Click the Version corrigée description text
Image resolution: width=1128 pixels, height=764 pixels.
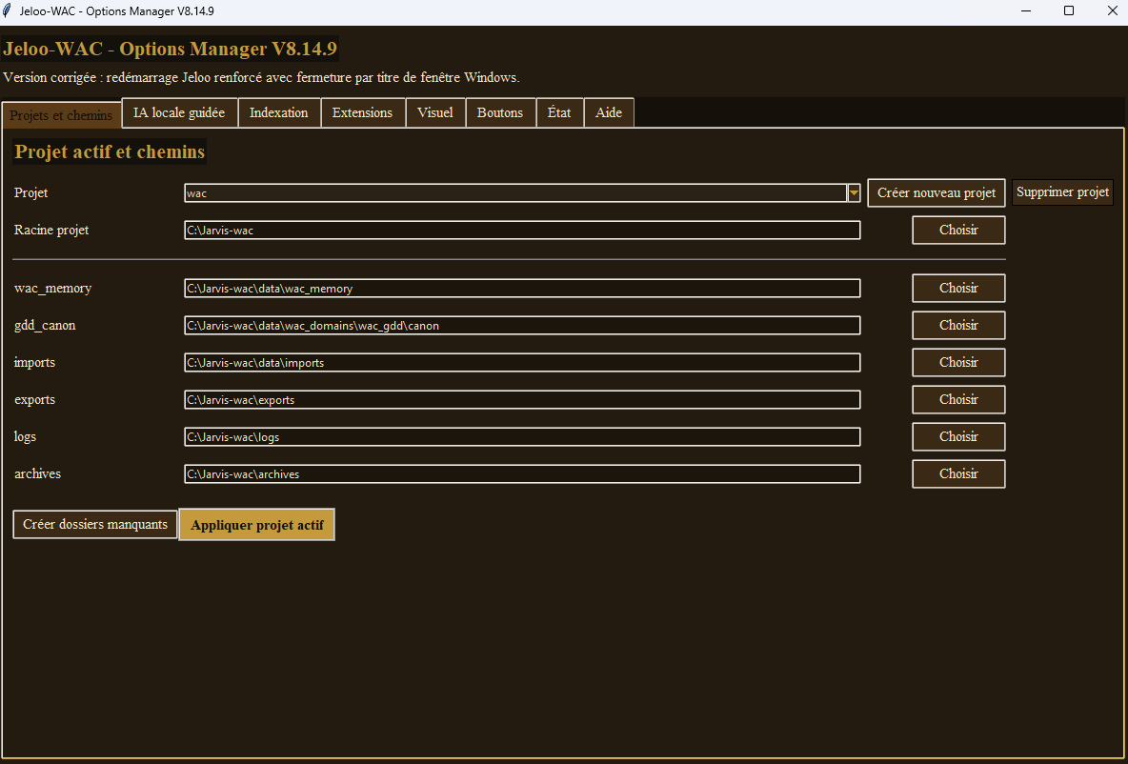click(x=261, y=77)
